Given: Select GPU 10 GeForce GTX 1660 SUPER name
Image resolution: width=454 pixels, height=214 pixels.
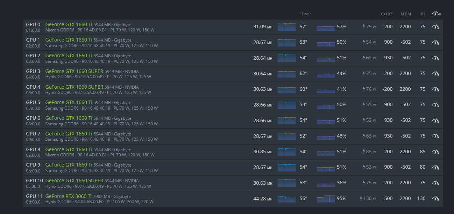Looking at the screenshot, I should coord(74,180).
